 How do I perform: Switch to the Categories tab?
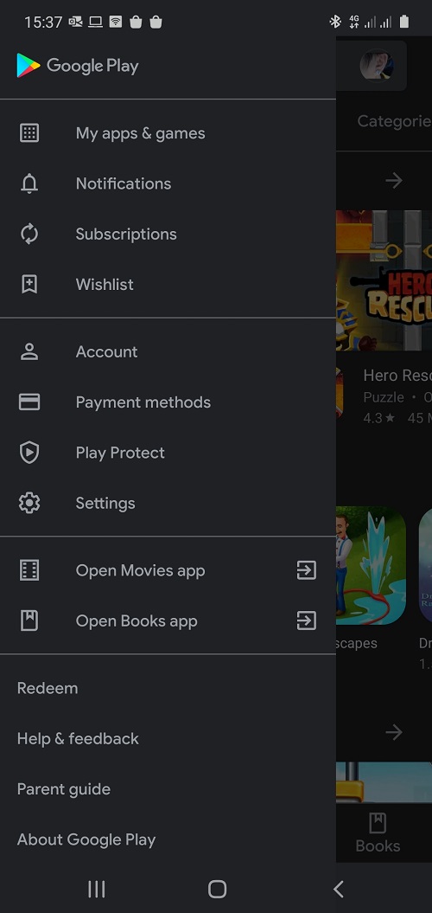point(394,121)
